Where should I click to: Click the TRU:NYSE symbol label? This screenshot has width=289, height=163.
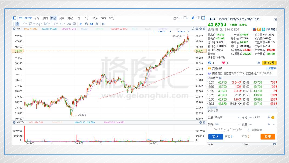click(25, 18)
